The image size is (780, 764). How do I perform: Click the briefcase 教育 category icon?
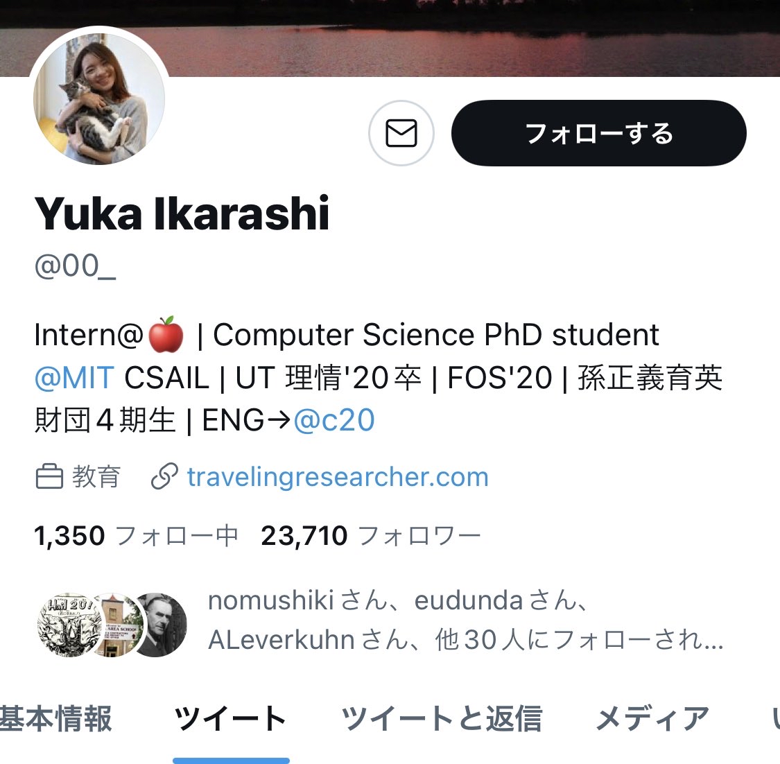pos(49,476)
